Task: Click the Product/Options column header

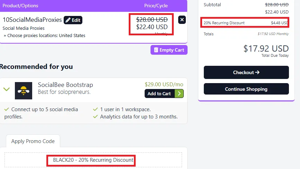Action: tap(20, 6)
